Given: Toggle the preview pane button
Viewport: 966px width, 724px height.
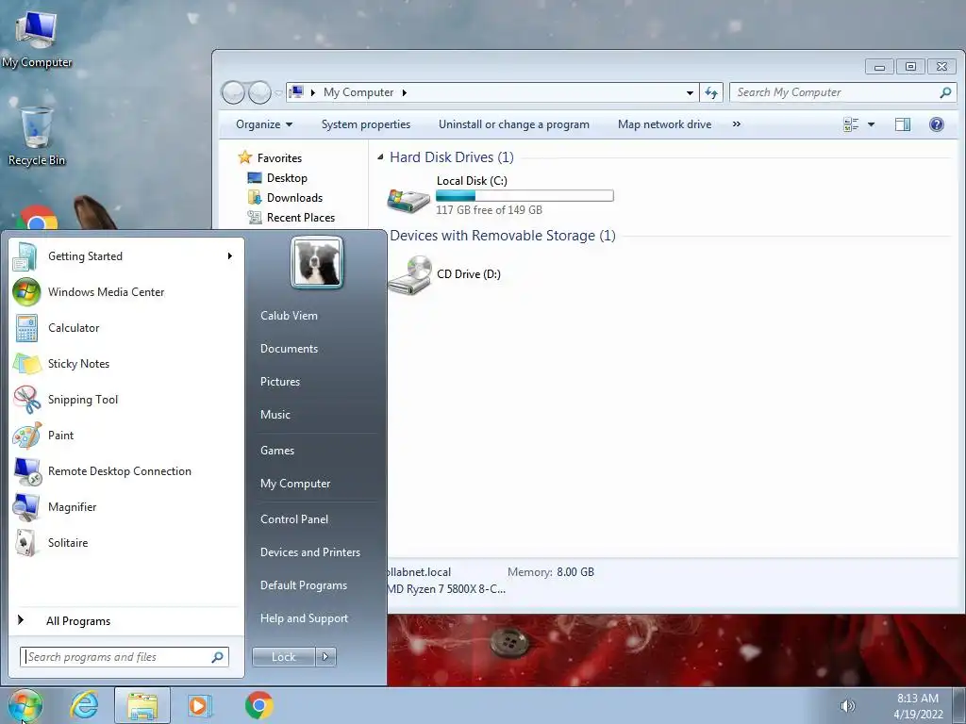Looking at the screenshot, I should 903,124.
